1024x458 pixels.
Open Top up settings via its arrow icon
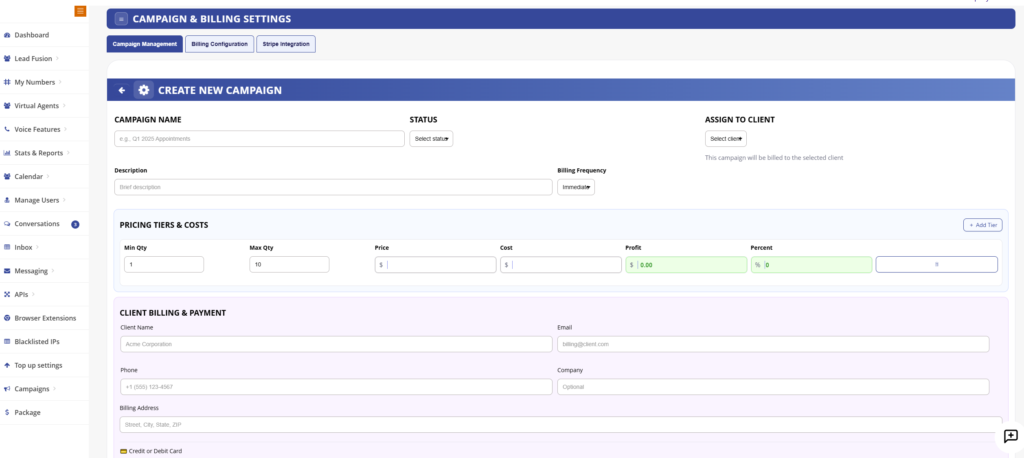(7, 365)
